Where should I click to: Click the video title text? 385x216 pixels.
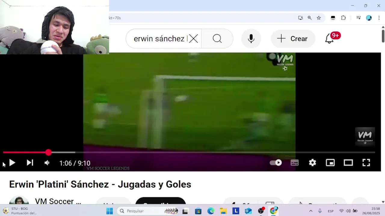(x=100, y=184)
